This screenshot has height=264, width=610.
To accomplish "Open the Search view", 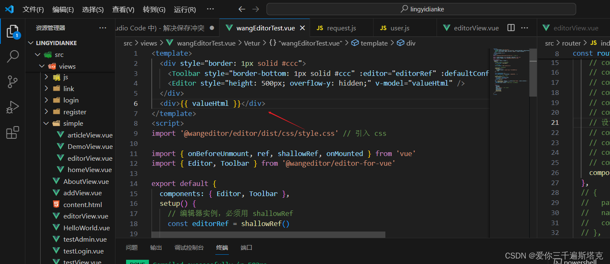I will (x=12, y=57).
